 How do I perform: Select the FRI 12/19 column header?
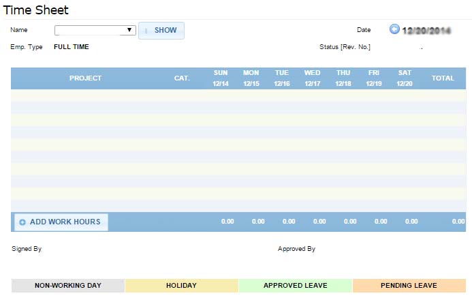[374, 78]
